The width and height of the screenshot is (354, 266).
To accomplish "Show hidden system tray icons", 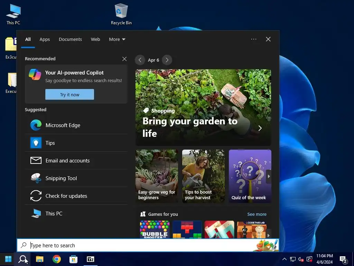I will [285, 259].
